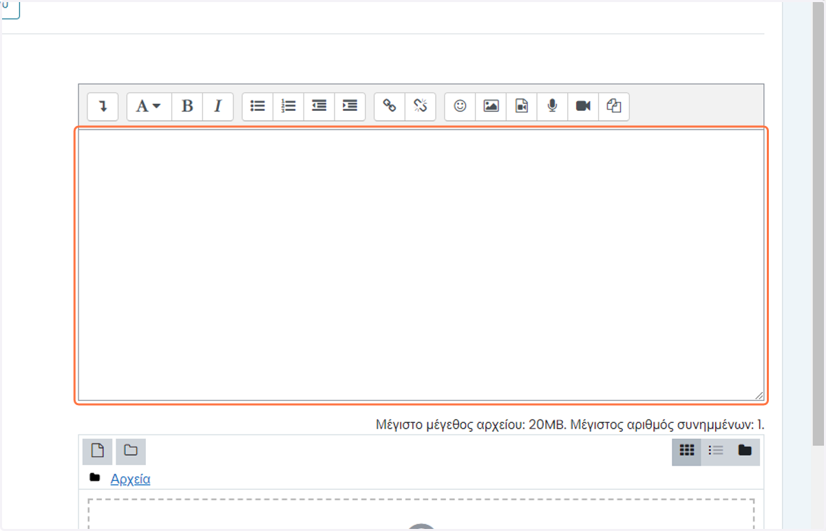Insert audio or video file
The height and width of the screenshot is (531, 826).
click(x=522, y=107)
